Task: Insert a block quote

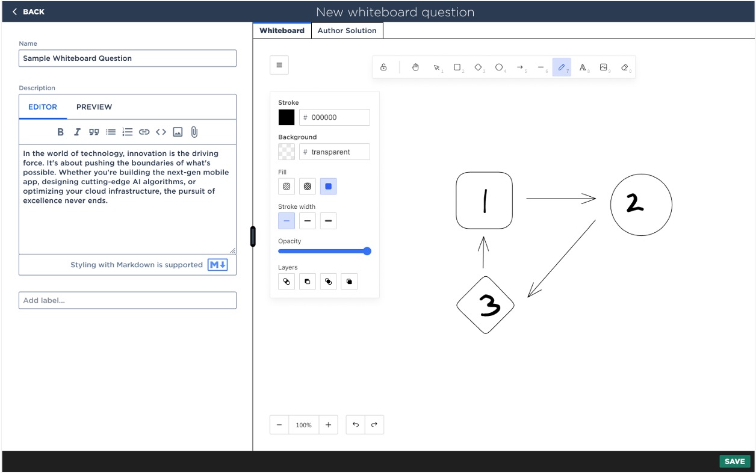Action: (94, 132)
